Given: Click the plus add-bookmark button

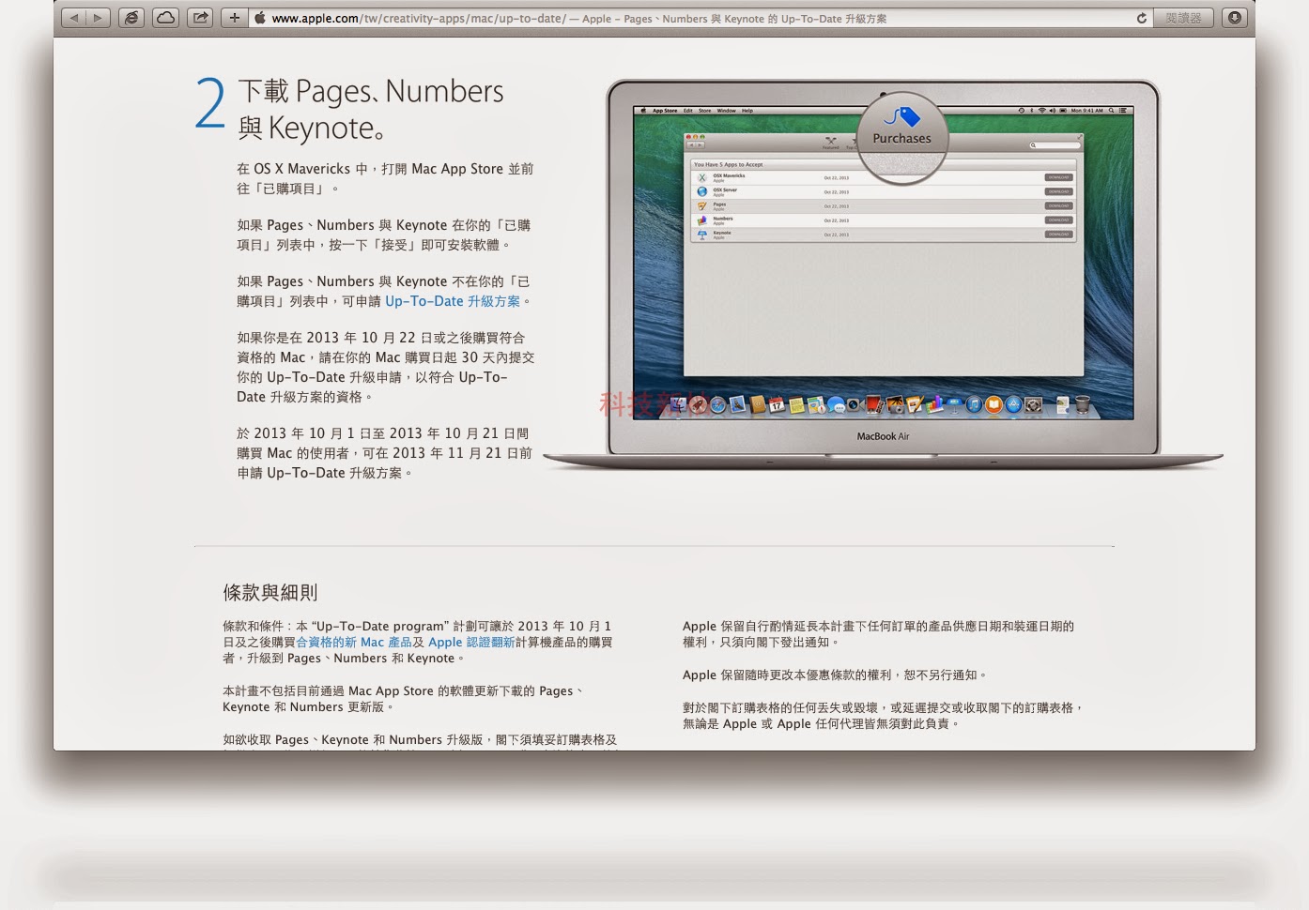Looking at the screenshot, I should click(235, 18).
